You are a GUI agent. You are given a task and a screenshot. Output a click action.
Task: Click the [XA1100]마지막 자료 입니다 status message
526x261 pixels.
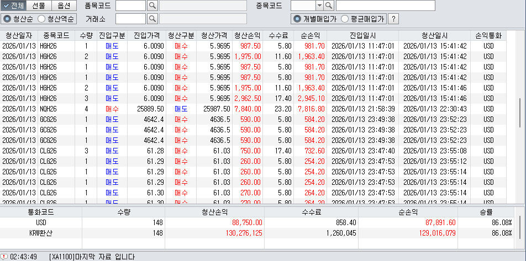coord(92,257)
